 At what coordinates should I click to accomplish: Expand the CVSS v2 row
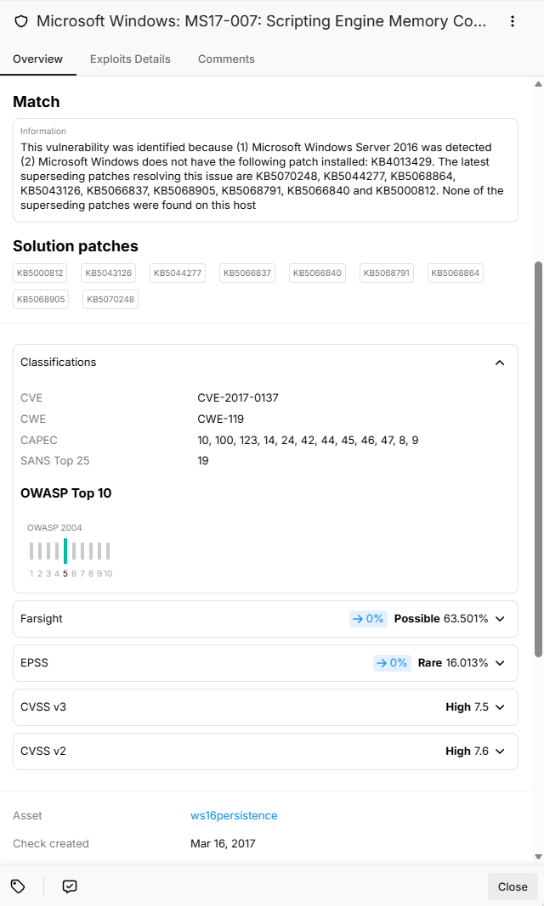pyautogui.click(x=265, y=751)
